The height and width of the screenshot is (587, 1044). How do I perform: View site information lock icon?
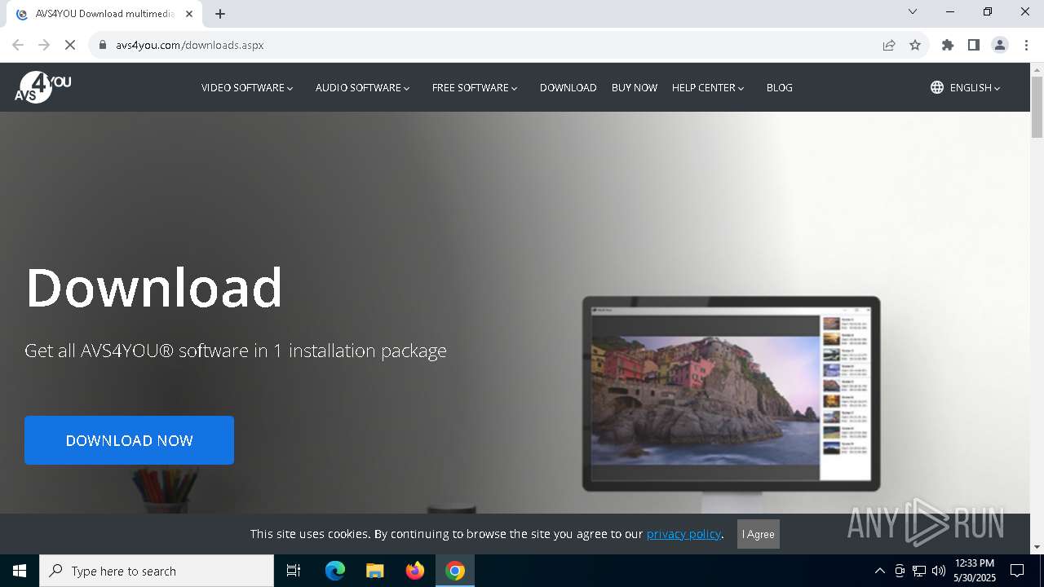(x=103, y=45)
